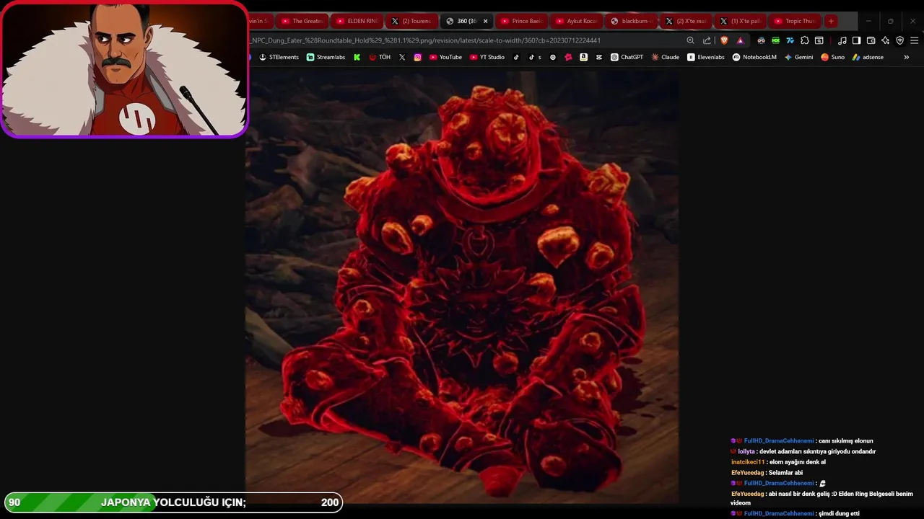Switch to the ELDEN RING YouTube tab

[357, 21]
